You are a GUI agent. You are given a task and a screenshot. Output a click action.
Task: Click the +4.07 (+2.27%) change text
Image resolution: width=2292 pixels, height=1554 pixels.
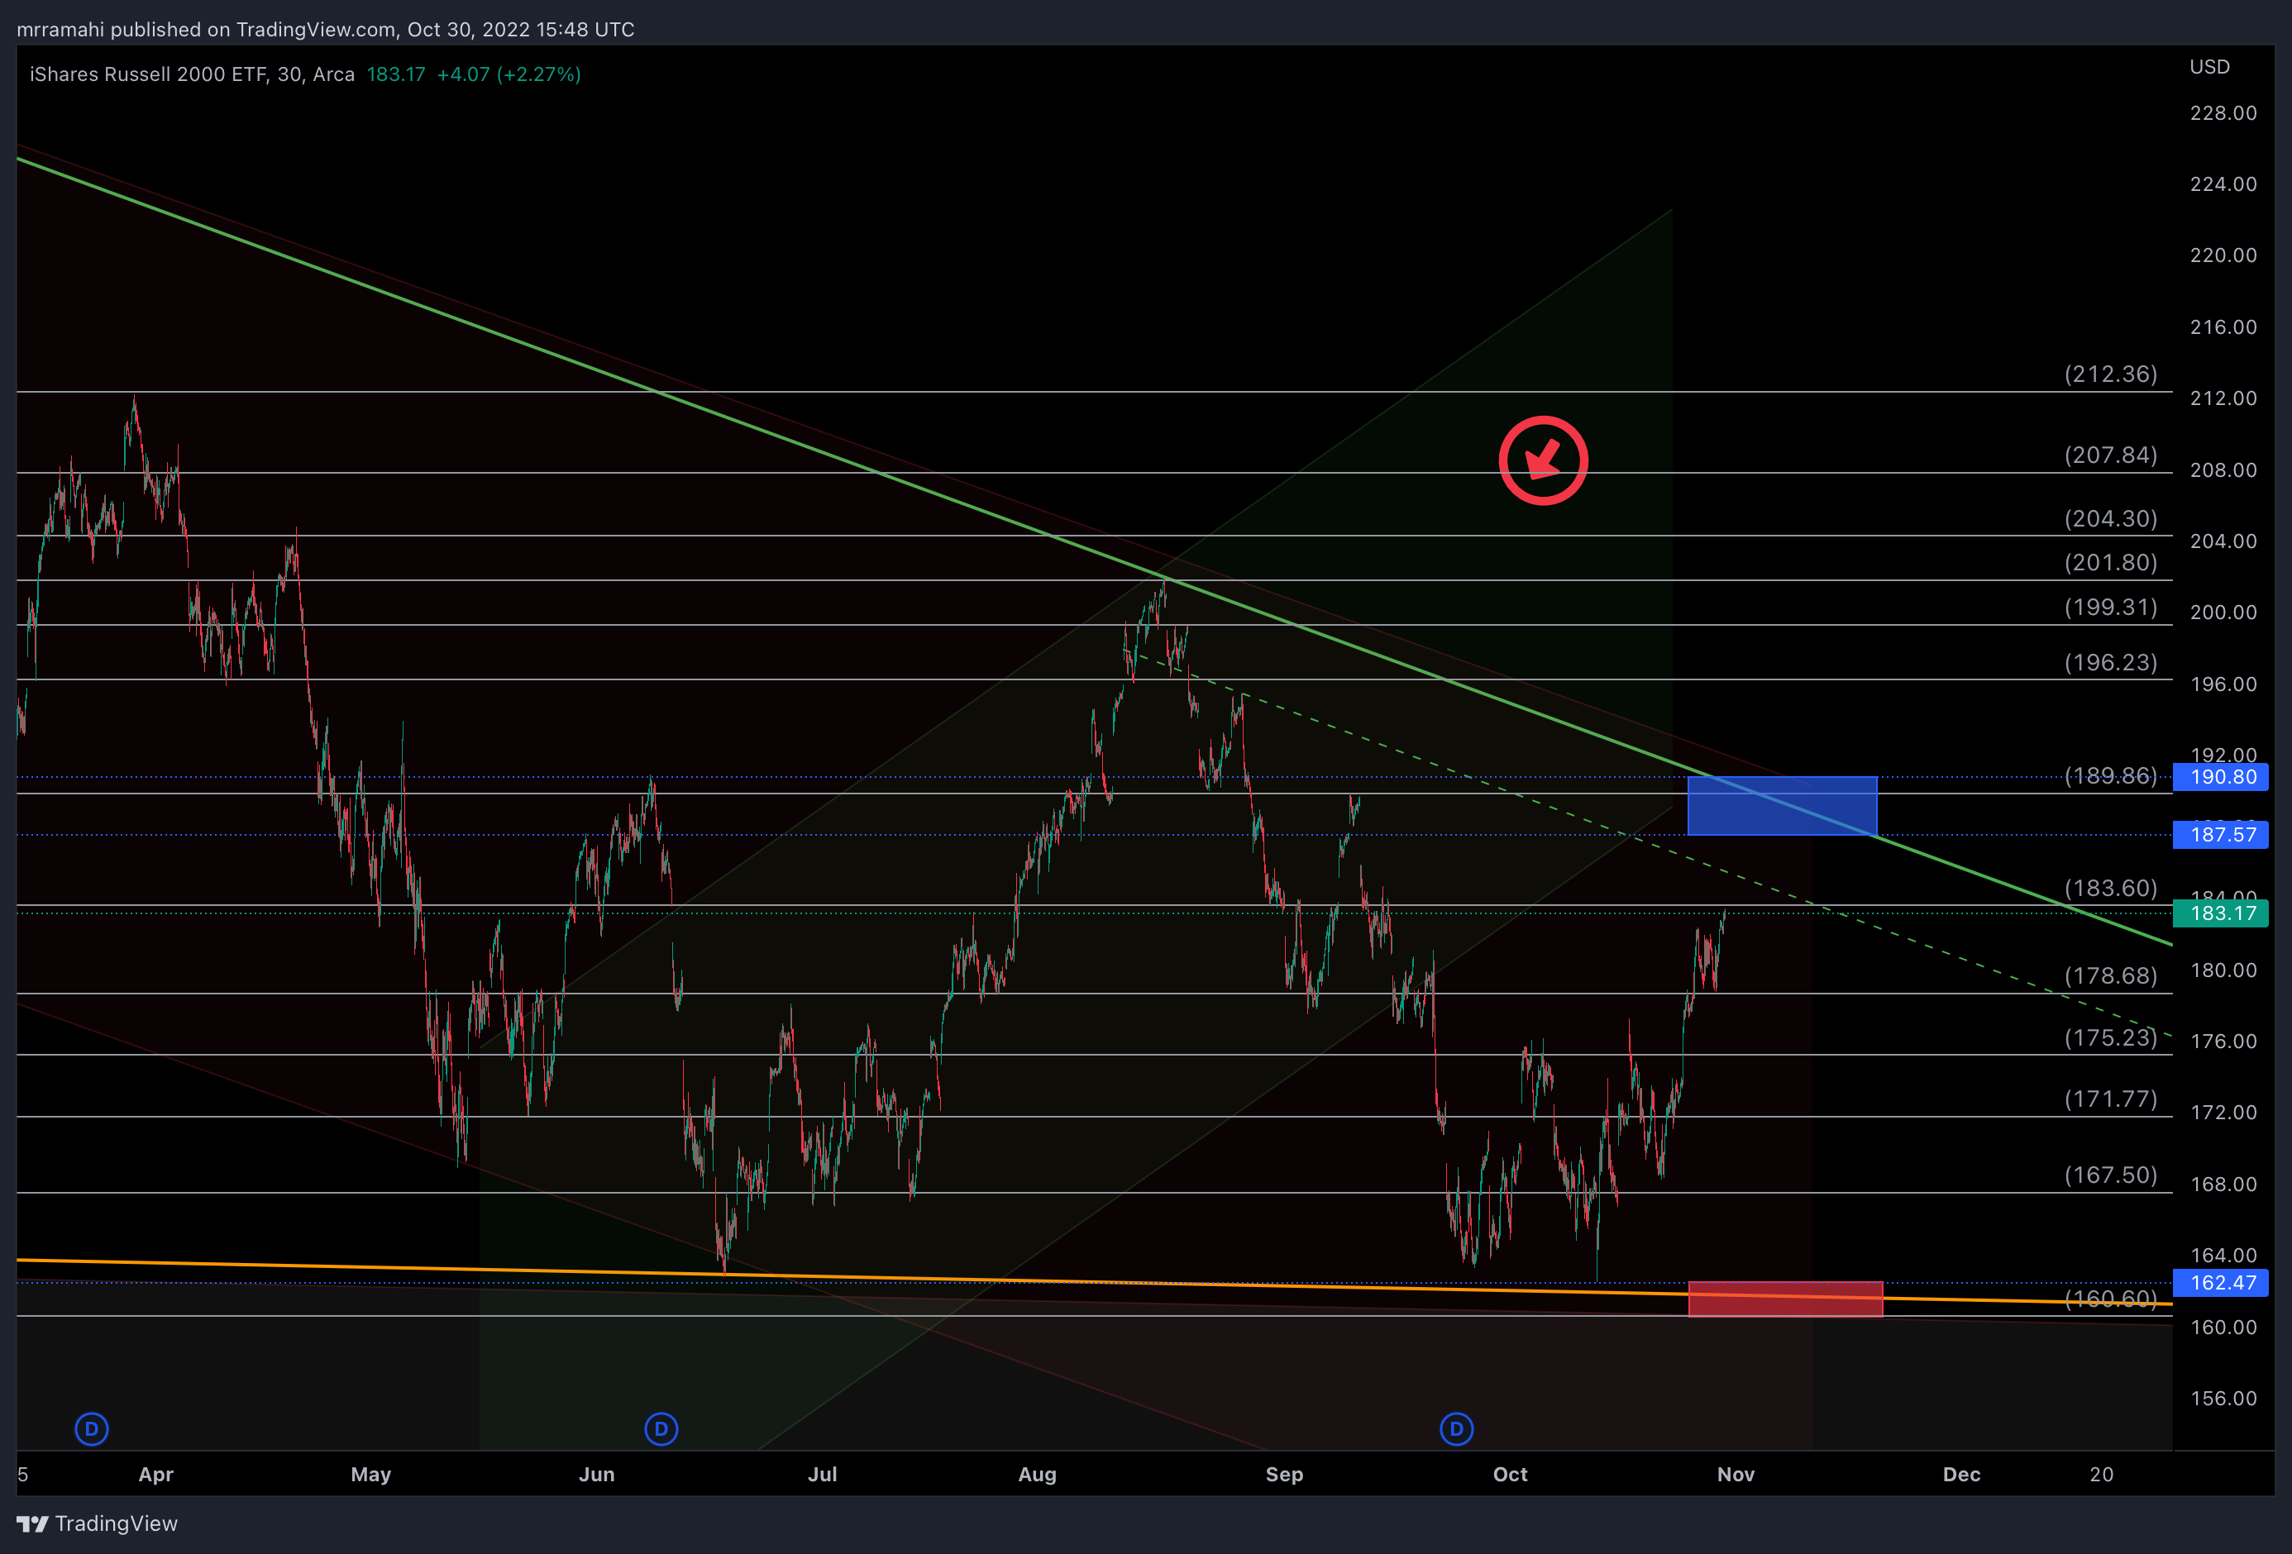508,75
